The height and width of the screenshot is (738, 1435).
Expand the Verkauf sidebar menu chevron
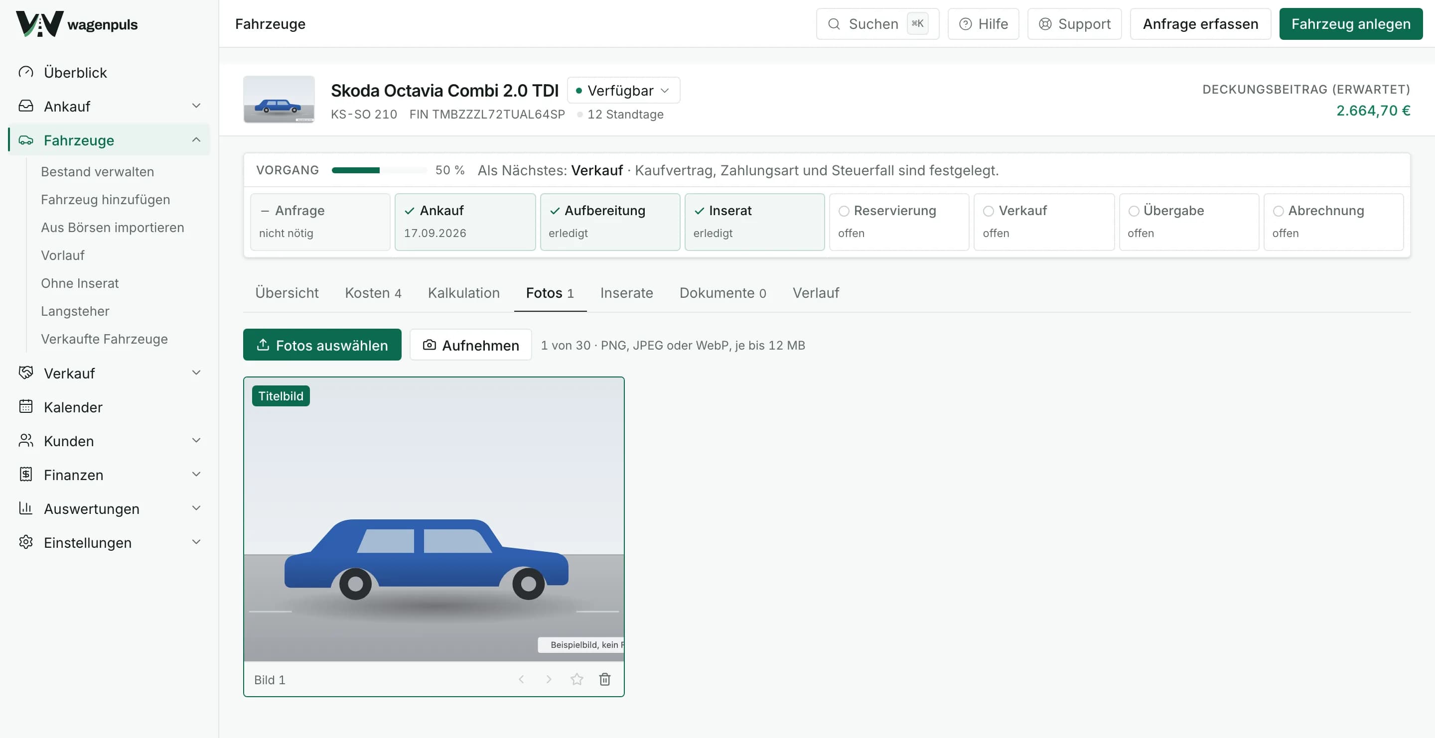click(x=196, y=373)
